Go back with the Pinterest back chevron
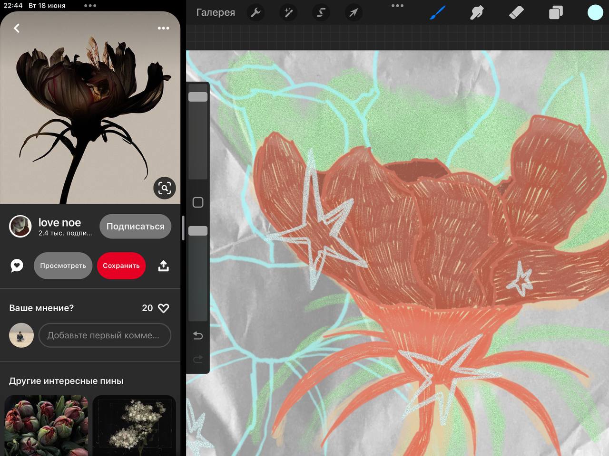Image resolution: width=609 pixels, height=456 pixels. coord(17,28)
